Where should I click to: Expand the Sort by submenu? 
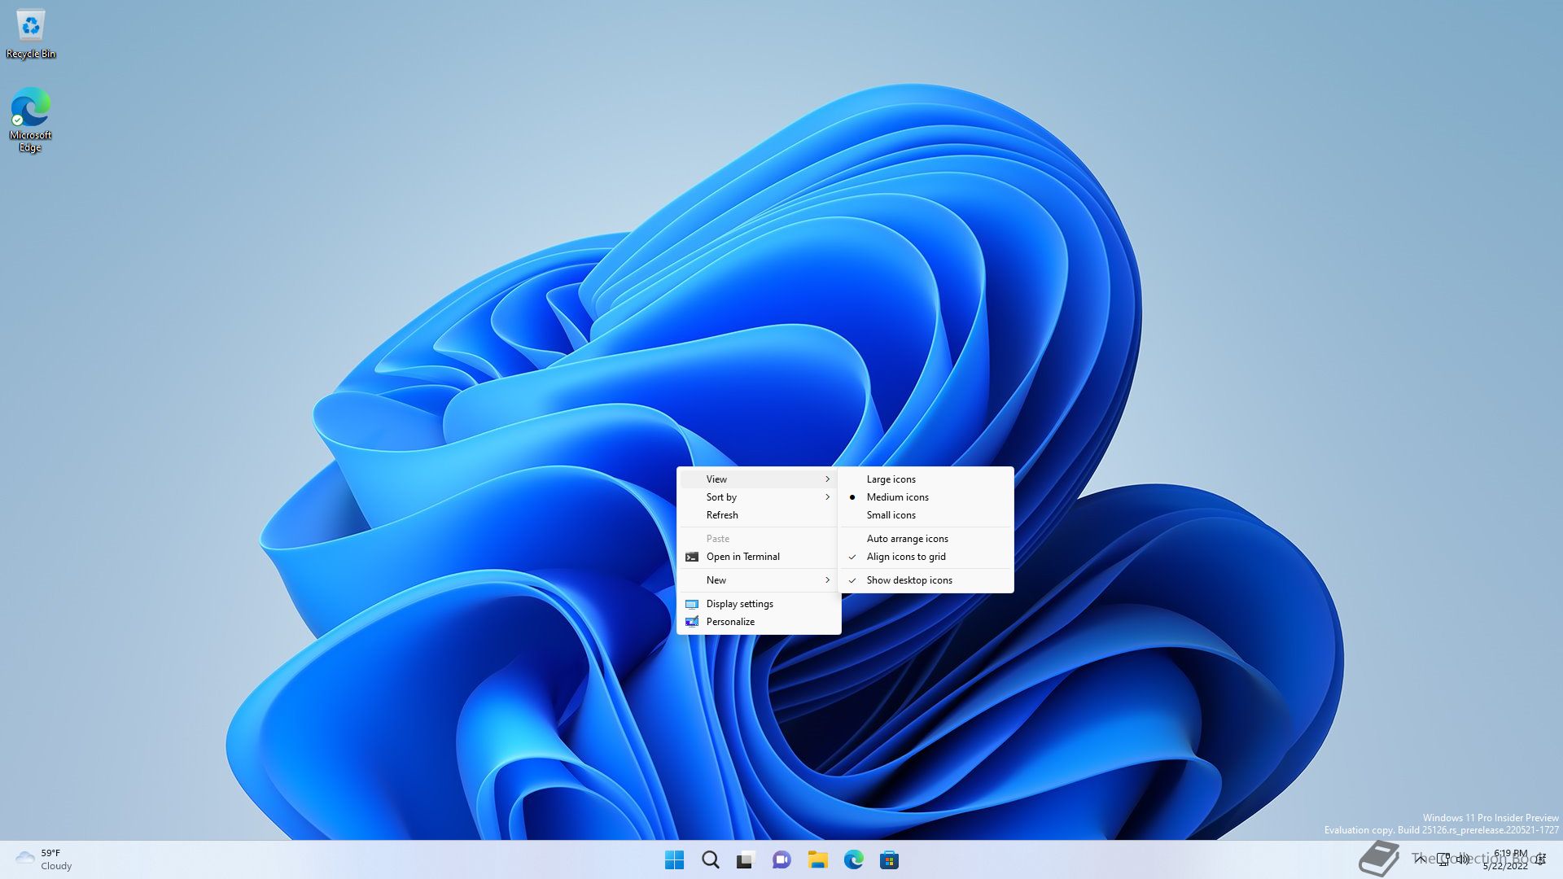[759, 497]
